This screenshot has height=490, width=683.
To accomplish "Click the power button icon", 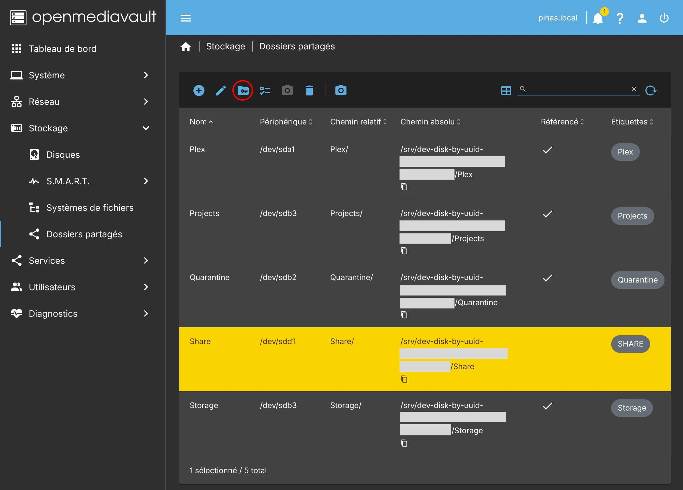I will click(664, 18).
